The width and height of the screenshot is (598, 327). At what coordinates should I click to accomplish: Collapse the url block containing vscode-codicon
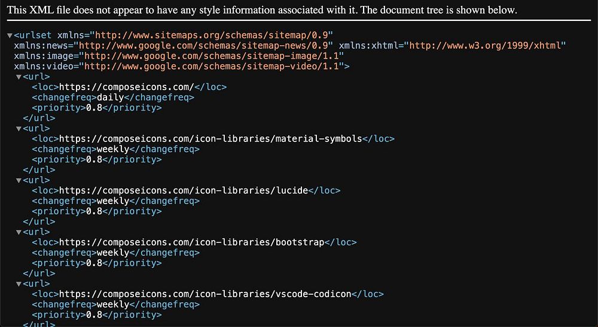click(x=19, y=285)
